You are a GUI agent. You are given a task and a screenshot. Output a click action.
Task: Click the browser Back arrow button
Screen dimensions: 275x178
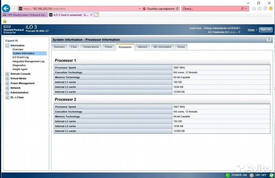[x=6, y=8]
